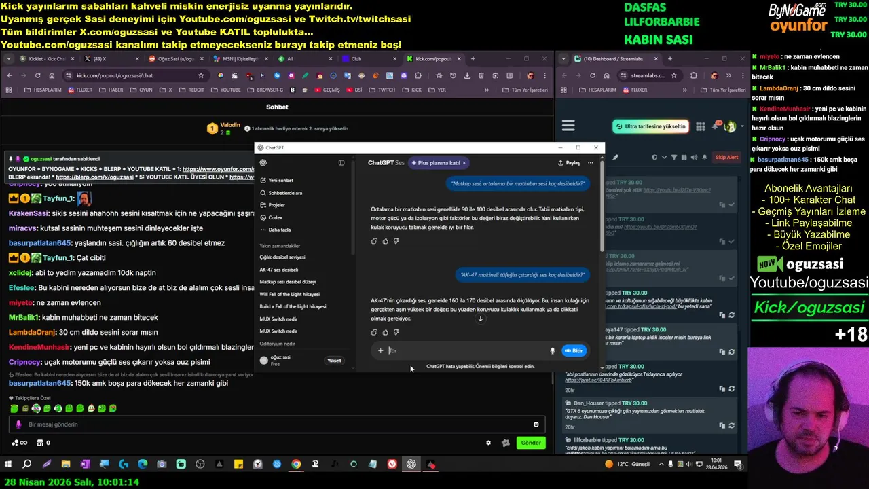Thumbs up the drill decibel answer
Viewport: 869px width, 489px height.
click(385, 241)
